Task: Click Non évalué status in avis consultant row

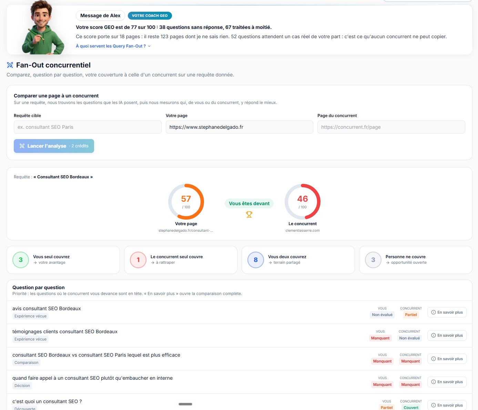Action: point(382,315)
